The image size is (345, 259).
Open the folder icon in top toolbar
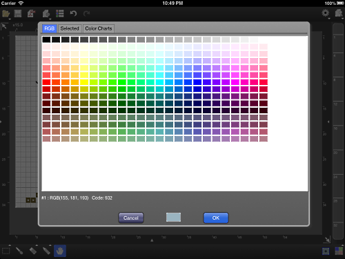tap(6, 14)
